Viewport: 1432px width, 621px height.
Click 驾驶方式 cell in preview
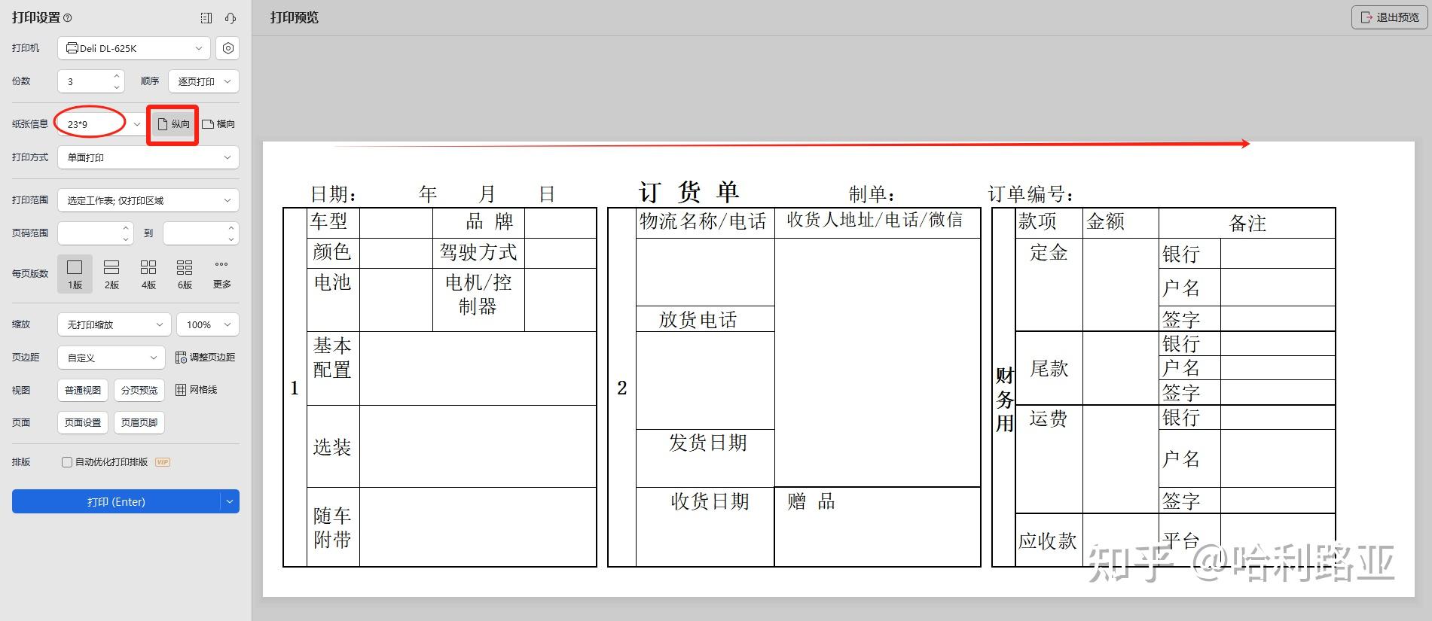[x=478, y=252]
